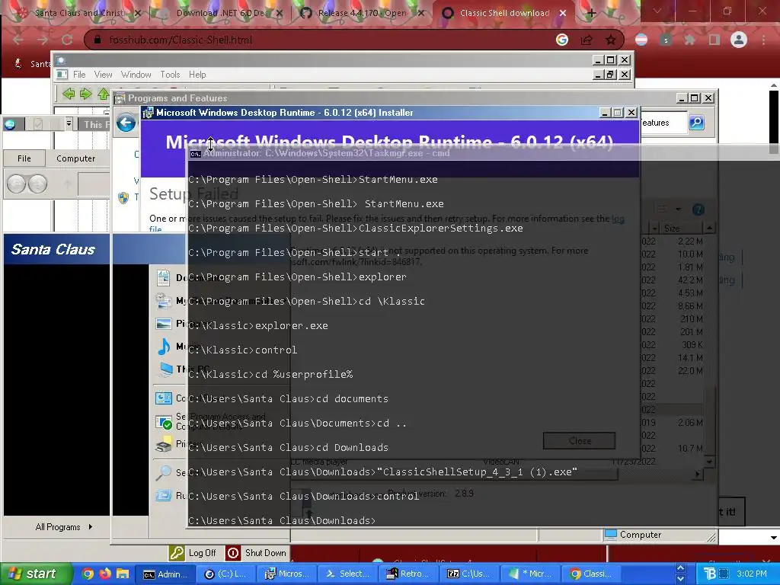This screenshot has height=585, width=780.
Task: Open the Windows start button
Action: click(36, 574)
